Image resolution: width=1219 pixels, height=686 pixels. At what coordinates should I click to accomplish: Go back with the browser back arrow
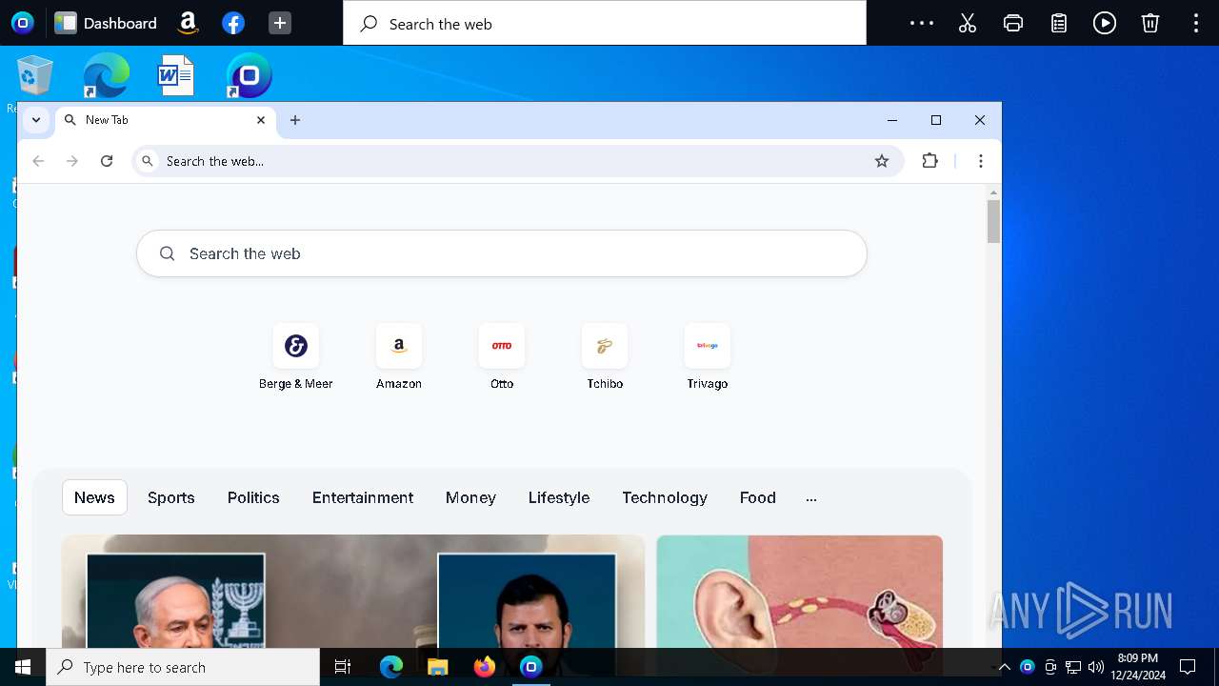click(38, 161)
